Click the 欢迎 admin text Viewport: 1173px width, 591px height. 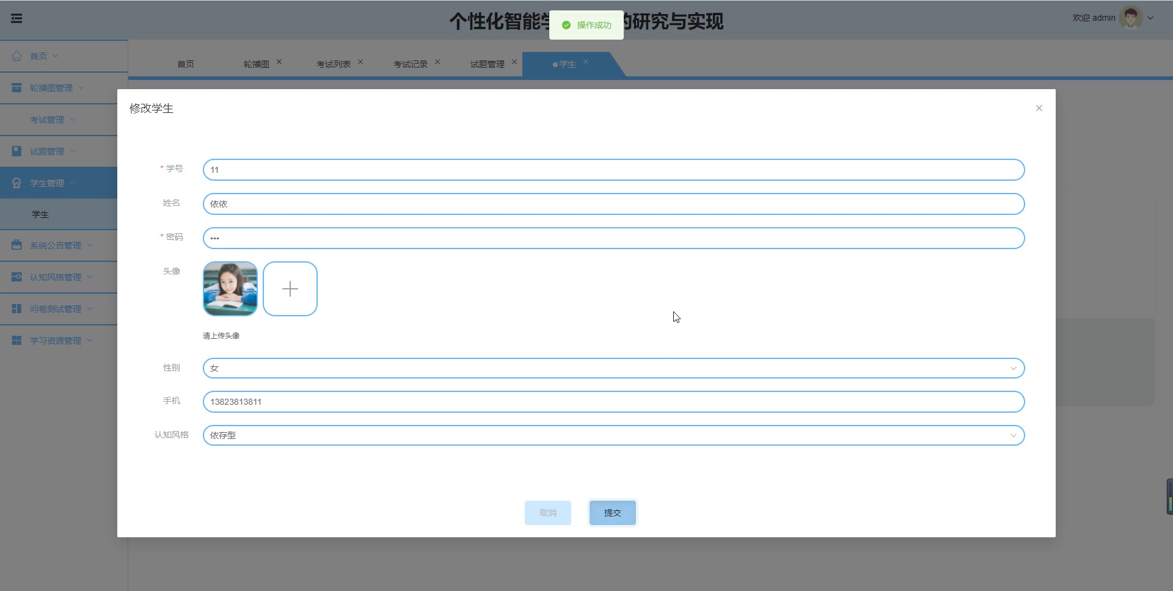point(1094,18)
